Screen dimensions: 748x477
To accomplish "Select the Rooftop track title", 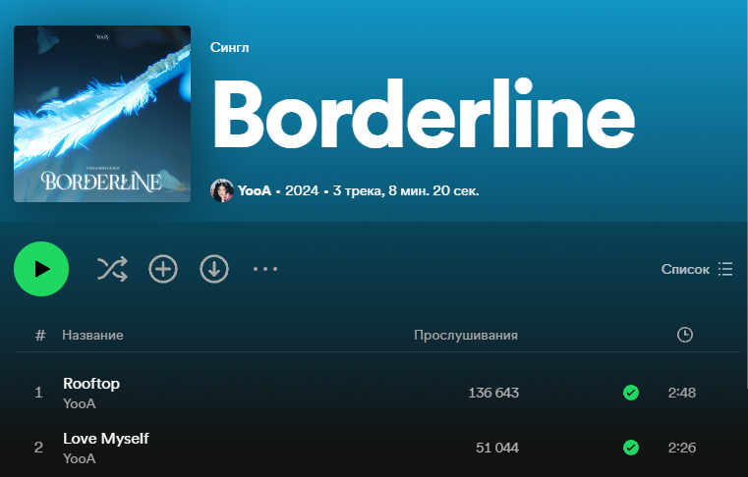I will coord(91,384).
